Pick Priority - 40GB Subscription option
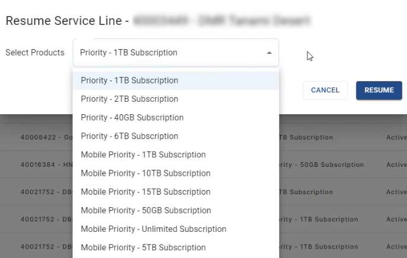Image resolution: width=407 pixels, height=258 pixels. [132, 118]
